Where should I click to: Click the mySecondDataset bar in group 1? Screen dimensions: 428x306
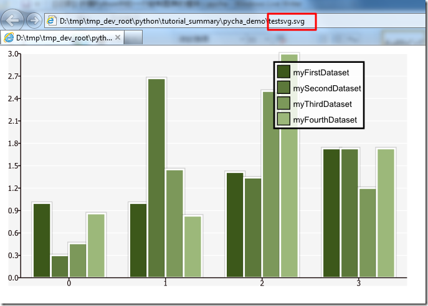point(156,178)
